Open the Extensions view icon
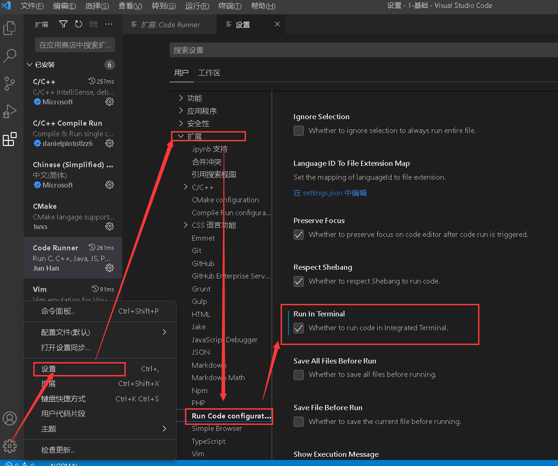This screenshot has height=466, width=558. pos(9,139)
